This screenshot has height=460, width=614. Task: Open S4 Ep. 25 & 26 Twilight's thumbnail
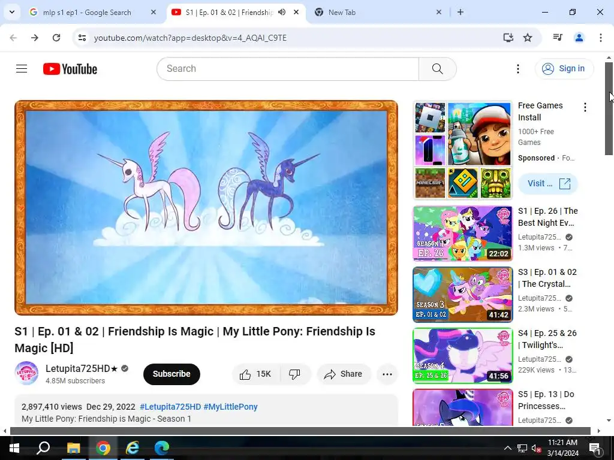coord(463,356)
